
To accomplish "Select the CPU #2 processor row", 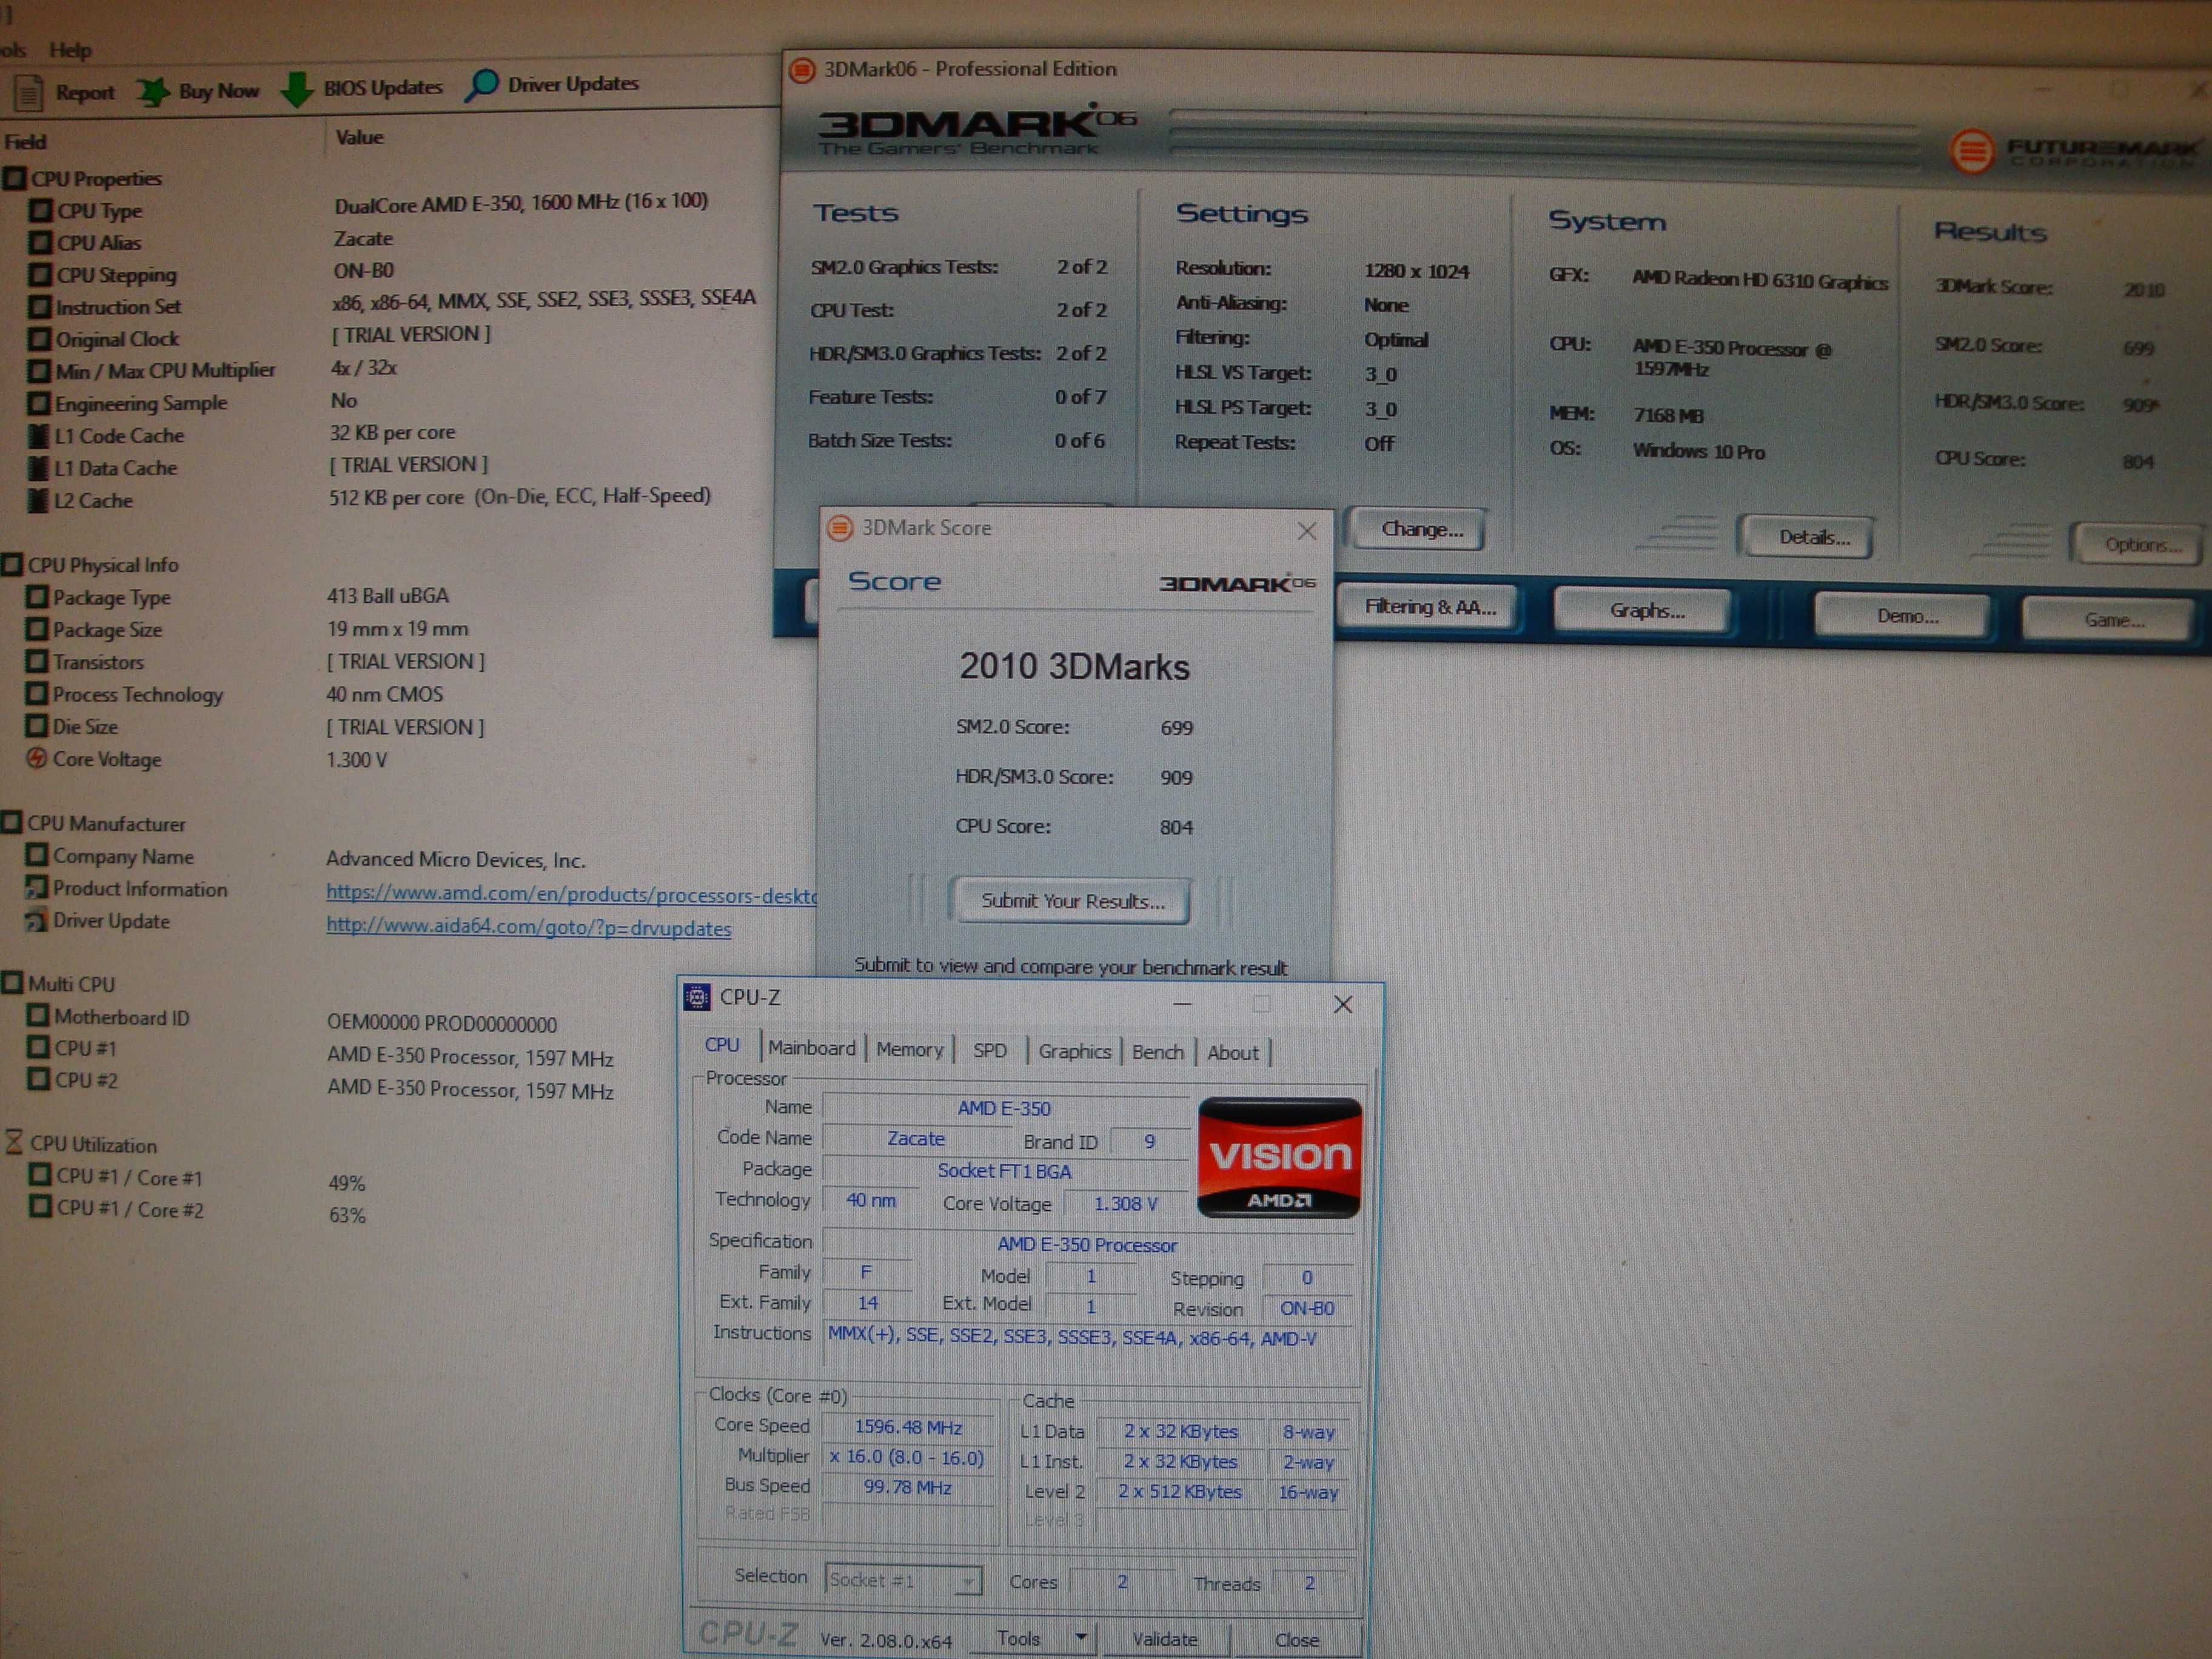I will click(320, 1085).
